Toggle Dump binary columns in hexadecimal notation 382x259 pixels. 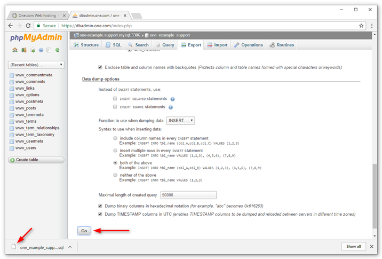click(100, 206)
